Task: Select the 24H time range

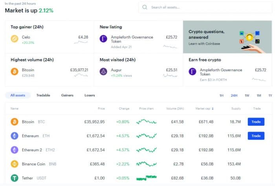Action: pos(234,96)
